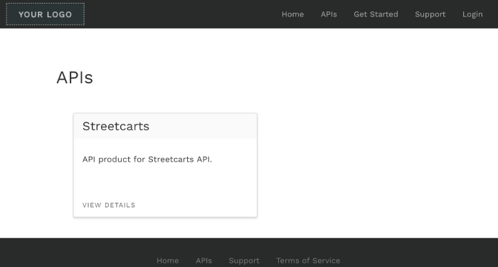Click empty white space right of APIs heading

pos(286,78)
